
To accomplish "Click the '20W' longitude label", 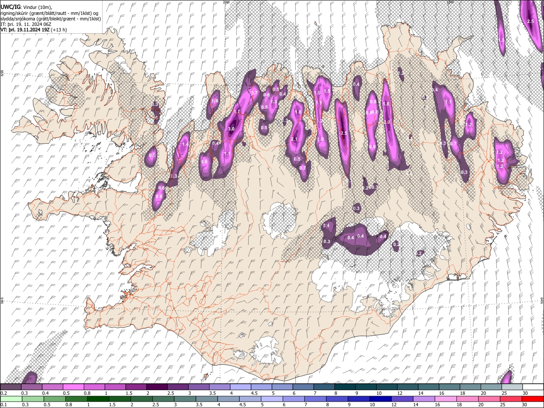I will 226,2.
